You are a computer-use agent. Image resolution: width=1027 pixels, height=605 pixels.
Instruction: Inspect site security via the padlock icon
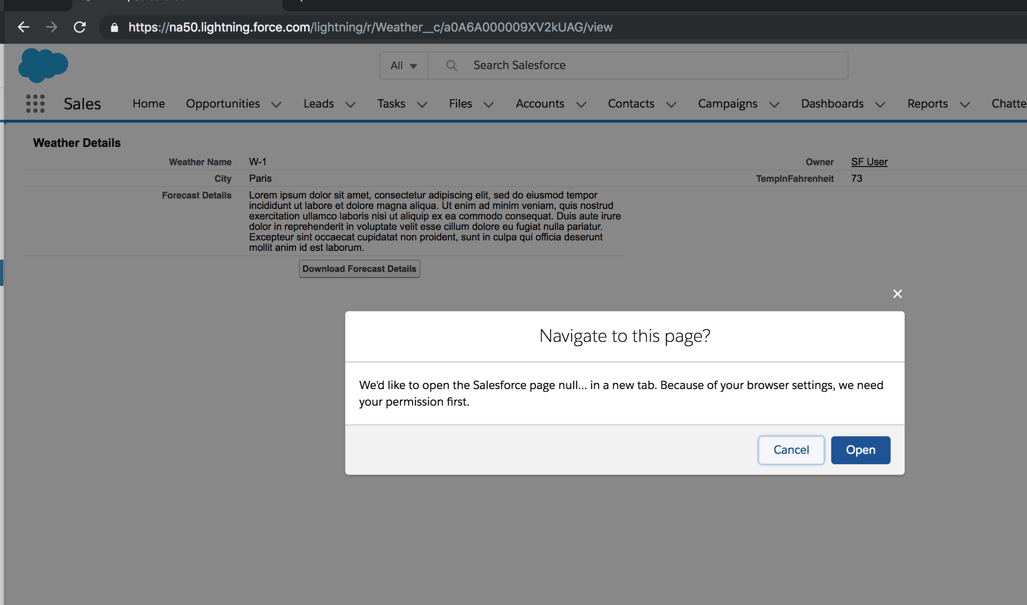pos(114,27)
